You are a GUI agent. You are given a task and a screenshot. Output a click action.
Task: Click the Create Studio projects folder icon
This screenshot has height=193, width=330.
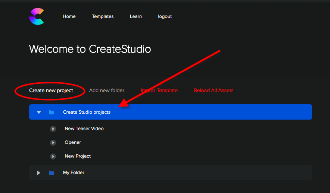click(x=52, y=113)
